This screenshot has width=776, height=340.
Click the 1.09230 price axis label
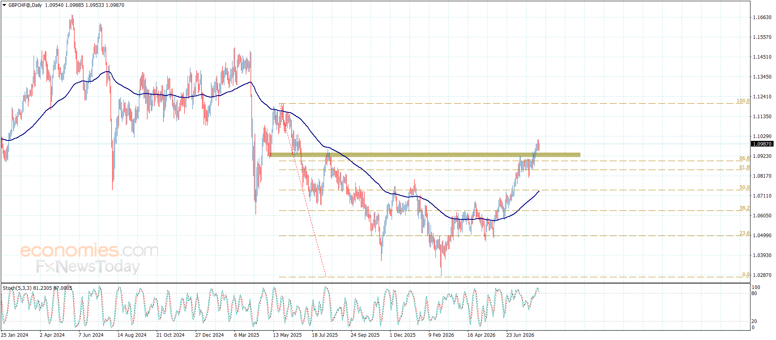point(762,156)
